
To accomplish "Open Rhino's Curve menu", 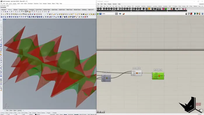I will coord(10,4).
